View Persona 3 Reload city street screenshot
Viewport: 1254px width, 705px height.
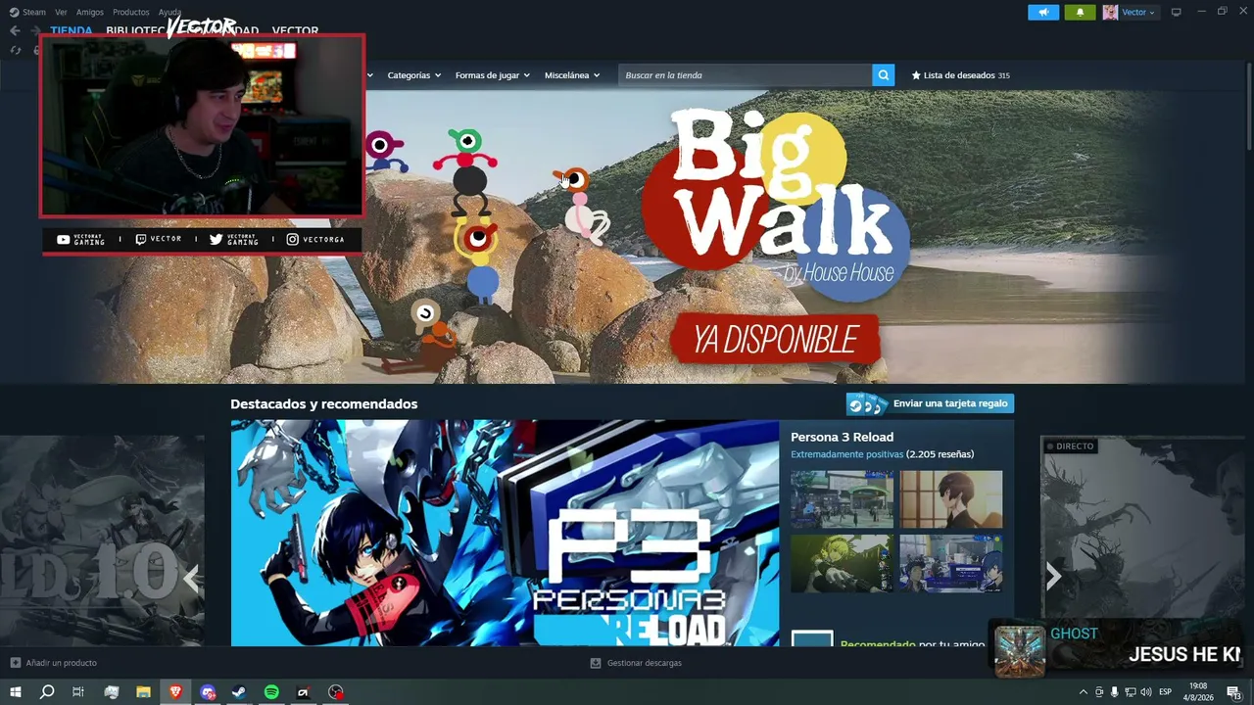[x=842, y=499]
